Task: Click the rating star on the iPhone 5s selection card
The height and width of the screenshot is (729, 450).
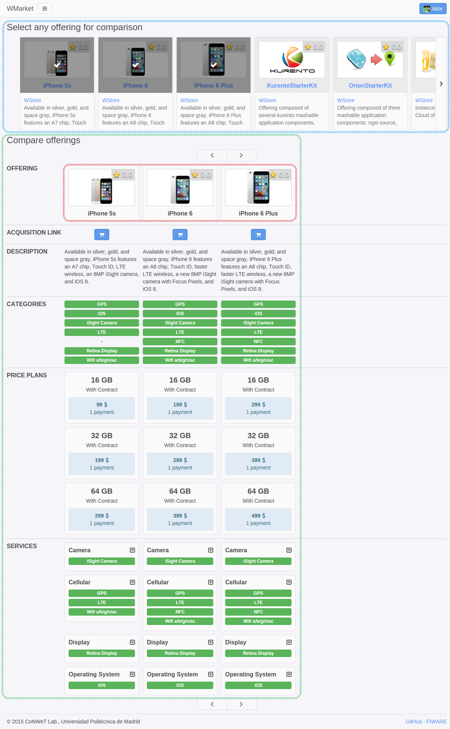Action: click(x=73, y=47)
